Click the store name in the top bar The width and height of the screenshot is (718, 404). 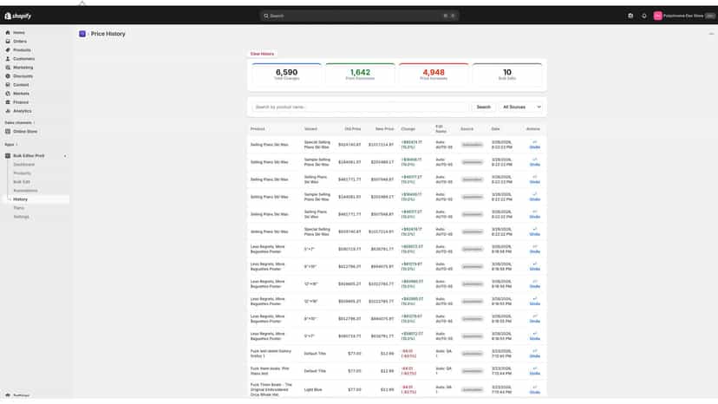tap(683, 16)
